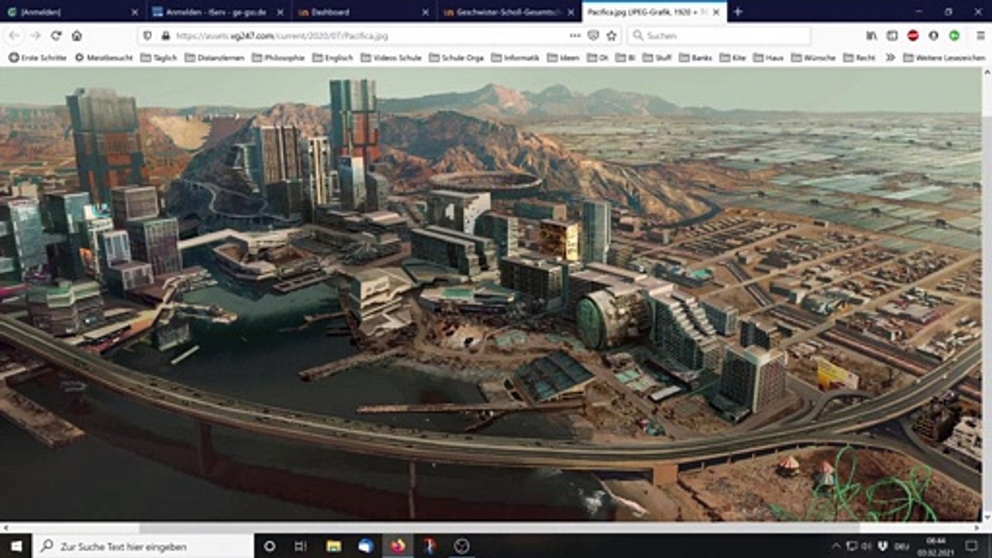Expand the Stuff bookmarks folder

pyautogui.click(x=658, y=57)
